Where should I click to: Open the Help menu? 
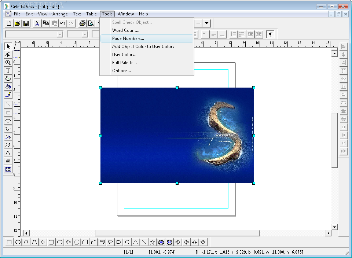point(143,14)
